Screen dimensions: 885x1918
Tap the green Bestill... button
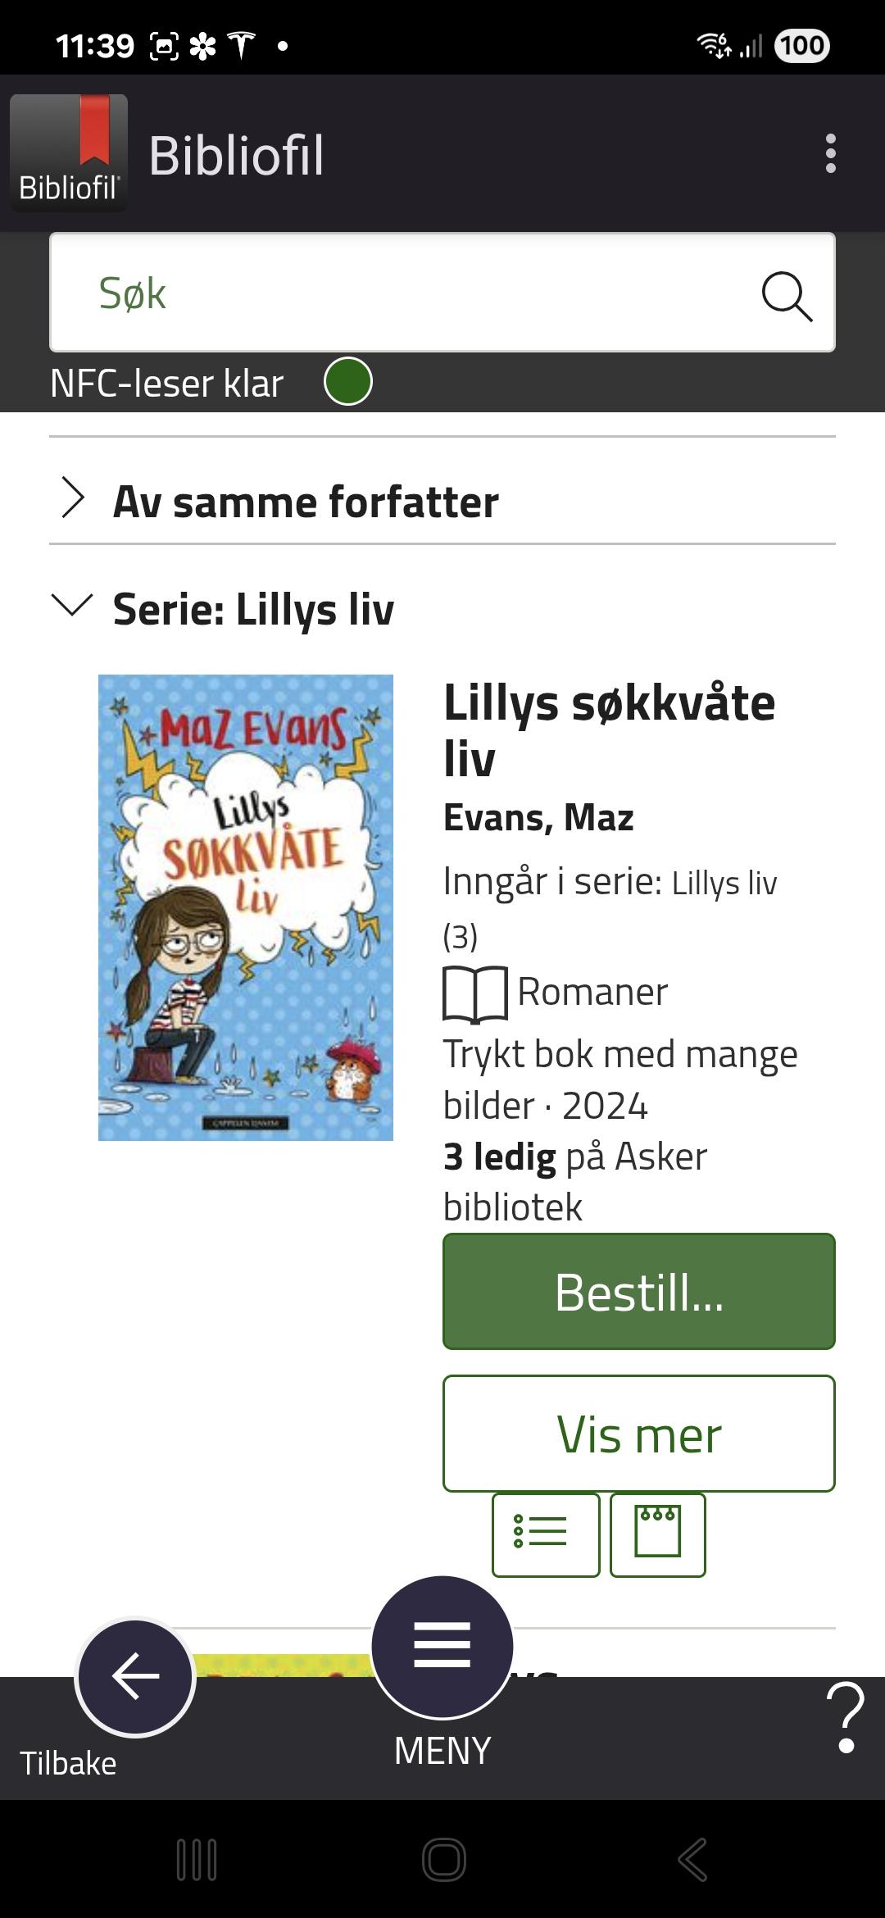click(639, 1291)
